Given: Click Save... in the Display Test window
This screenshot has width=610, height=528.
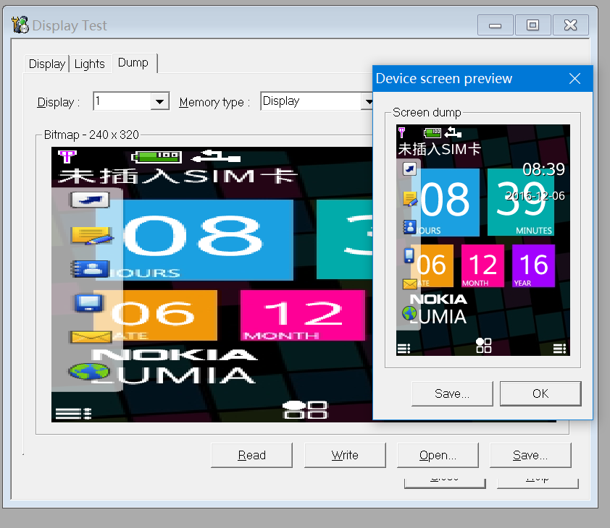Looking at the screenshot, I should pos(530,455).
